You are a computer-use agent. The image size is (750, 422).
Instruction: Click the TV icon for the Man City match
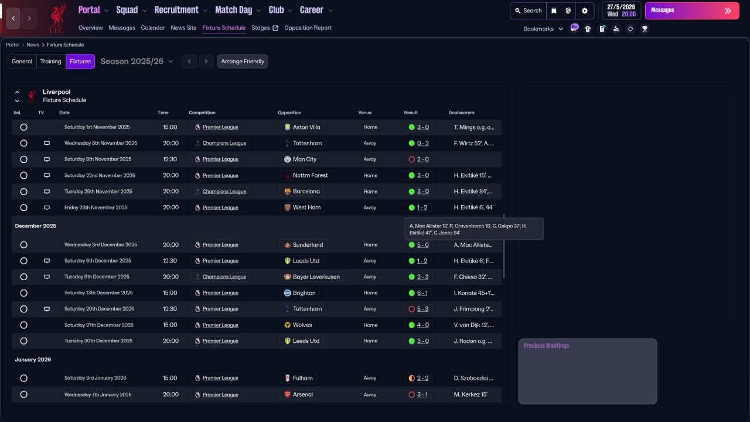tap(47, 159)
